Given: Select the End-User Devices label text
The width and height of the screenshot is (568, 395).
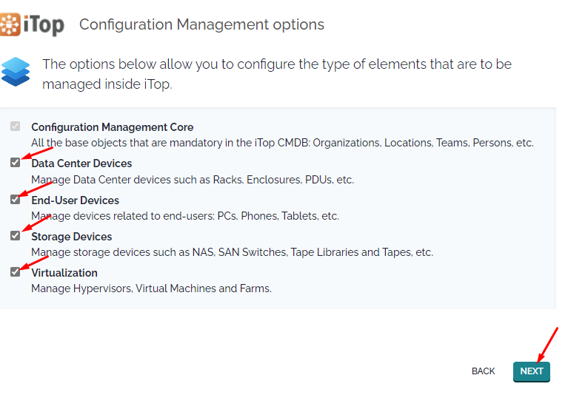Looking at the screenshot, I should tap(76, 200).
